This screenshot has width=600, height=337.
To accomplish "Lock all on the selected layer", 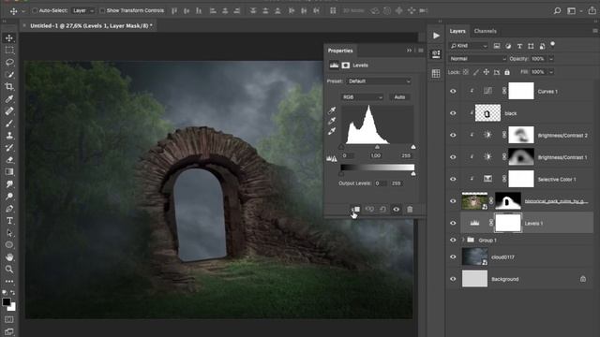I will (507, 72).
